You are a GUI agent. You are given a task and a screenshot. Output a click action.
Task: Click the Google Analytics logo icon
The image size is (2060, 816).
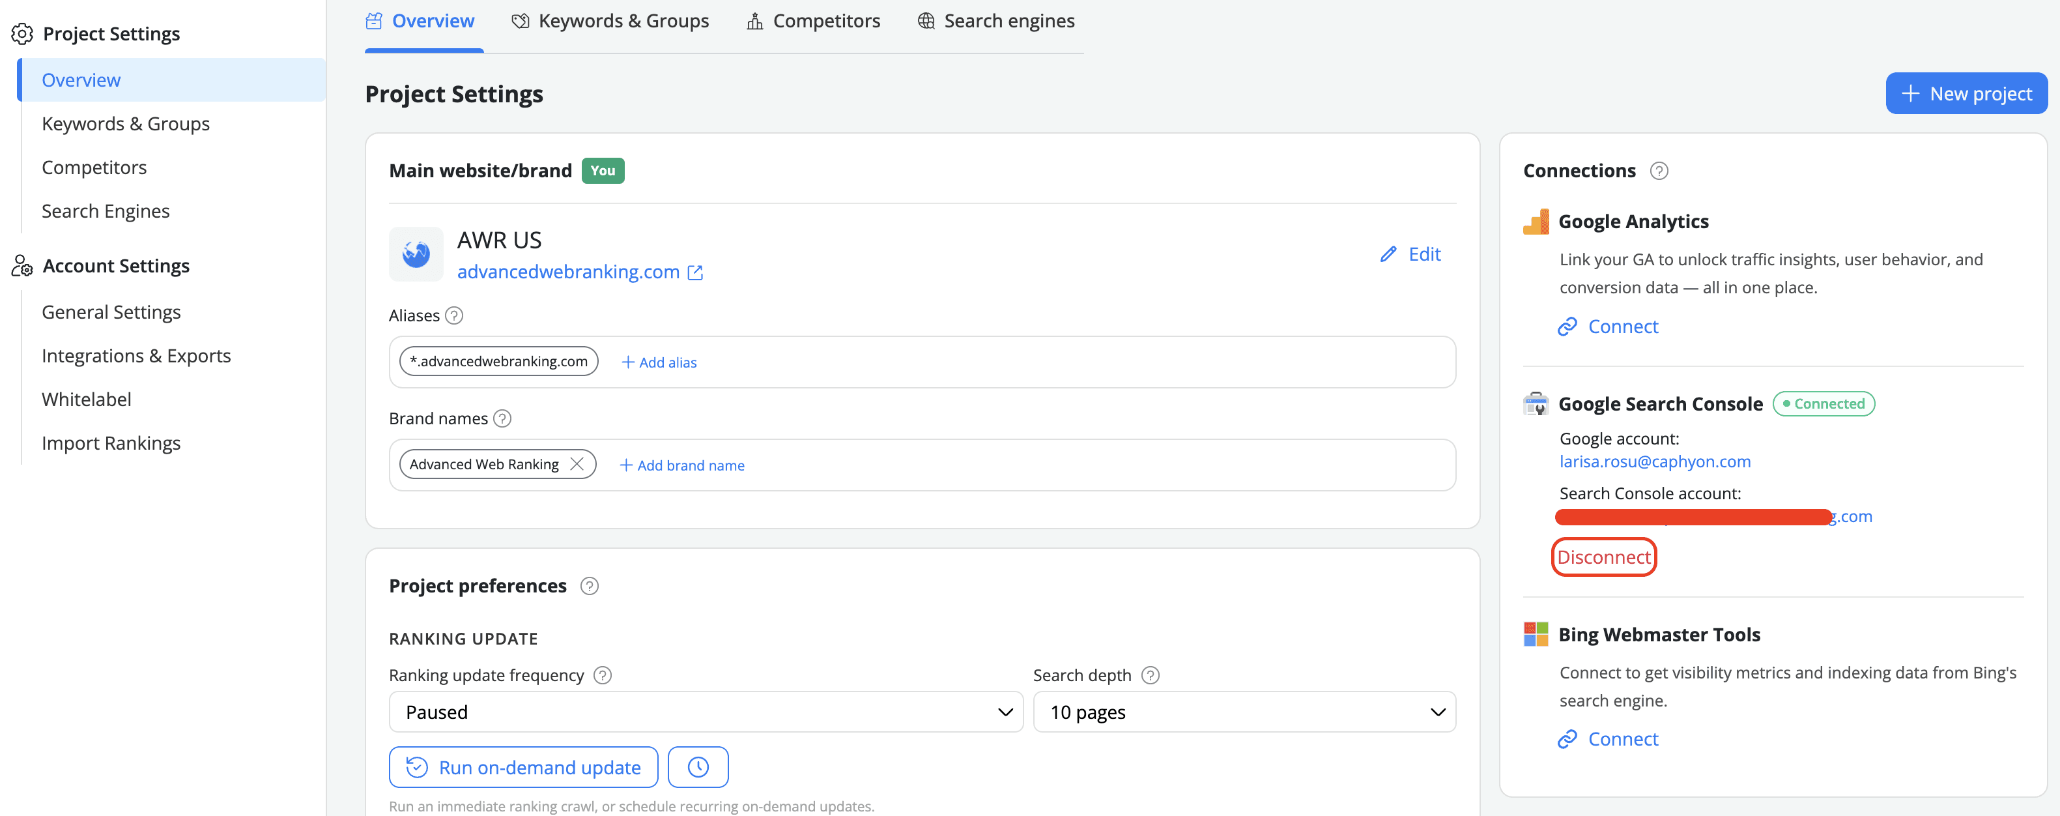coord(1536,222)
